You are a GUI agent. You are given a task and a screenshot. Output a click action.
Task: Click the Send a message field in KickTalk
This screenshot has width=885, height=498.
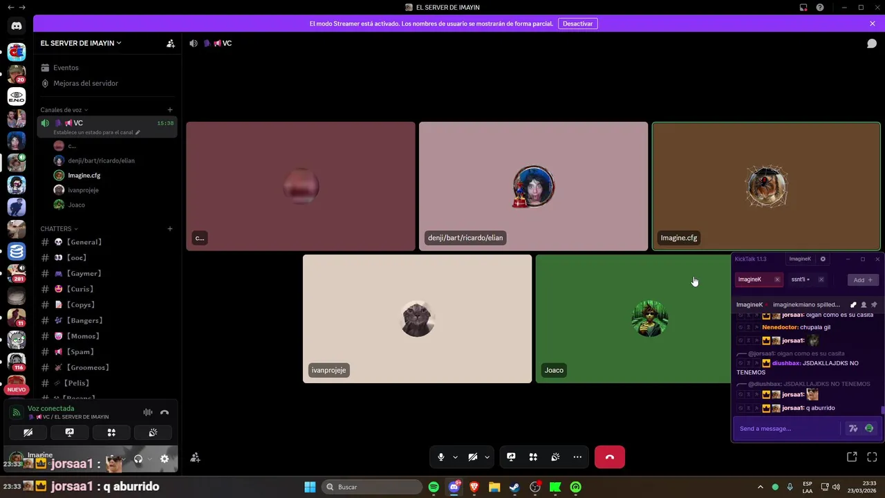pos(788,429)
